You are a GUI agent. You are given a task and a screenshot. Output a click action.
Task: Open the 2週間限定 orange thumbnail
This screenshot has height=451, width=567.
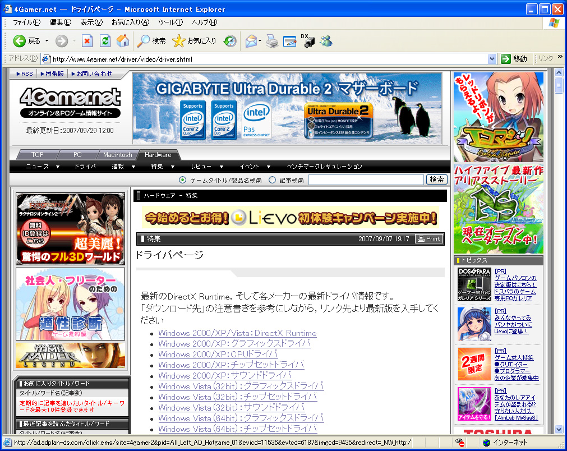tap(474, 364)
